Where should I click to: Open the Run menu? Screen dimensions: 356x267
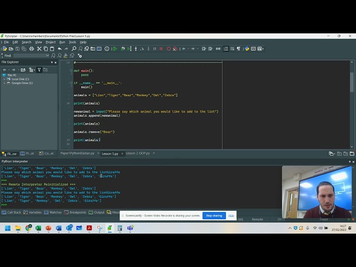pyautogui.click(x=62, y=42)
